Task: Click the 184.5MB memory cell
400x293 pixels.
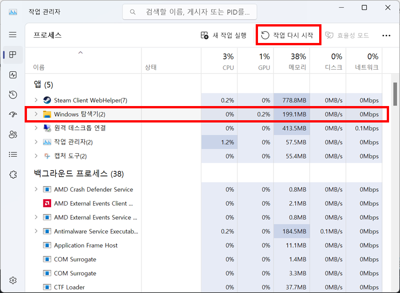Action: pos(292,231)
